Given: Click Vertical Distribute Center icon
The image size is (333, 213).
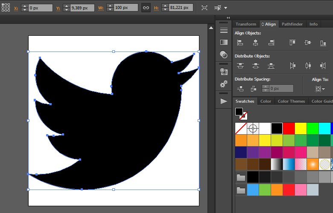Looking at the screenshot, I should [x=255, y=66].
